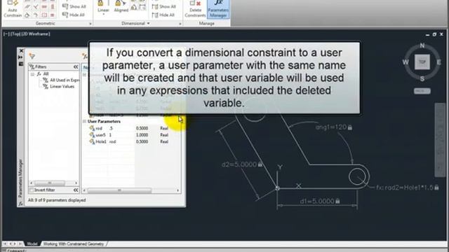Close the Parameters Manager palette
Screen dimensions: 449x252
pyautogui.click(x=21, y=50)
